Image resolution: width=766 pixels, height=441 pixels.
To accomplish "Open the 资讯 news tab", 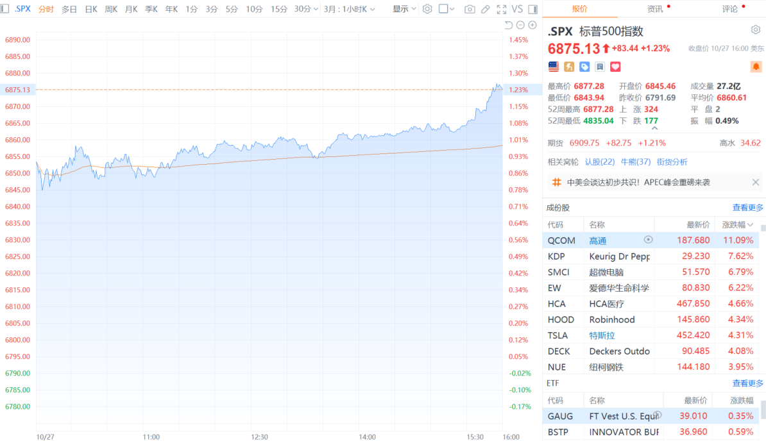I will tap(655, 9).
